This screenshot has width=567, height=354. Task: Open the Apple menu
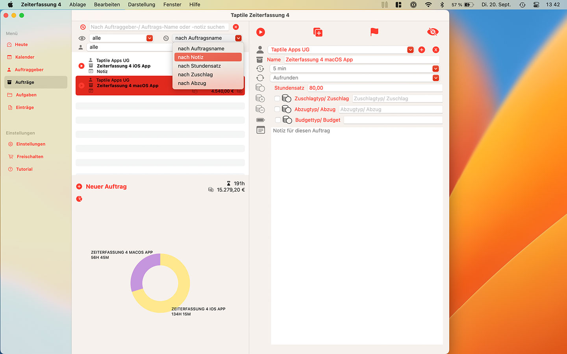(x=11, y=5)
